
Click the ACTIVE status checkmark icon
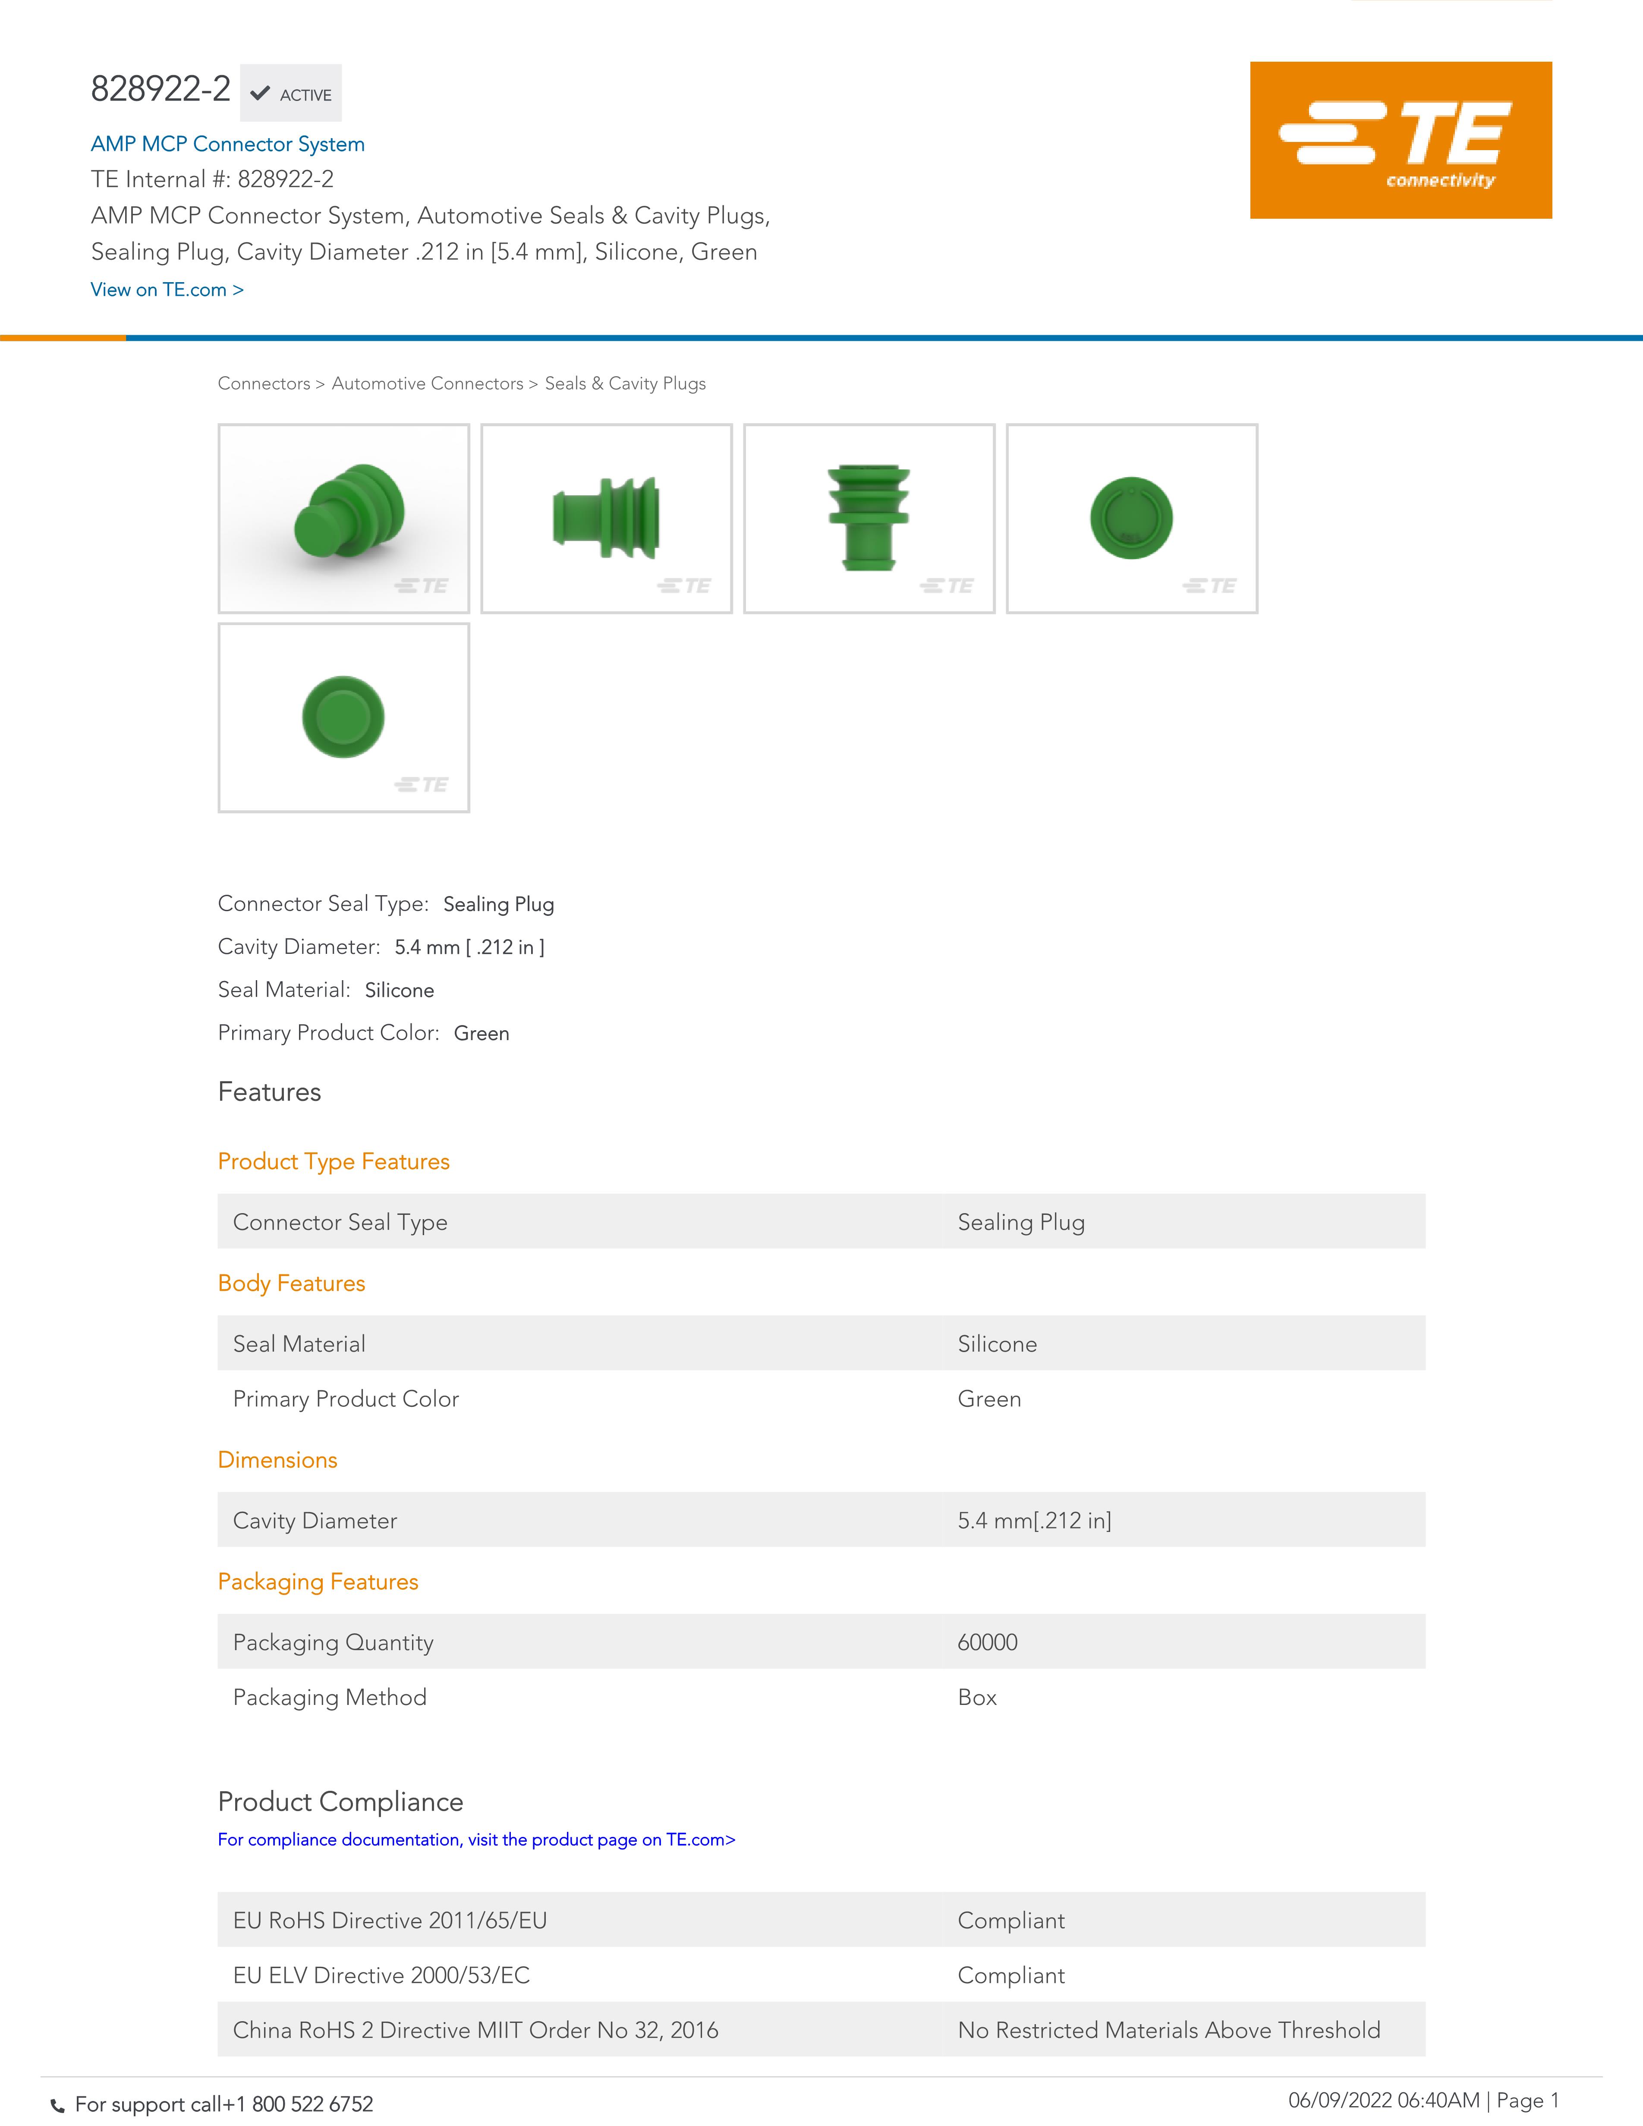(260, 94)
